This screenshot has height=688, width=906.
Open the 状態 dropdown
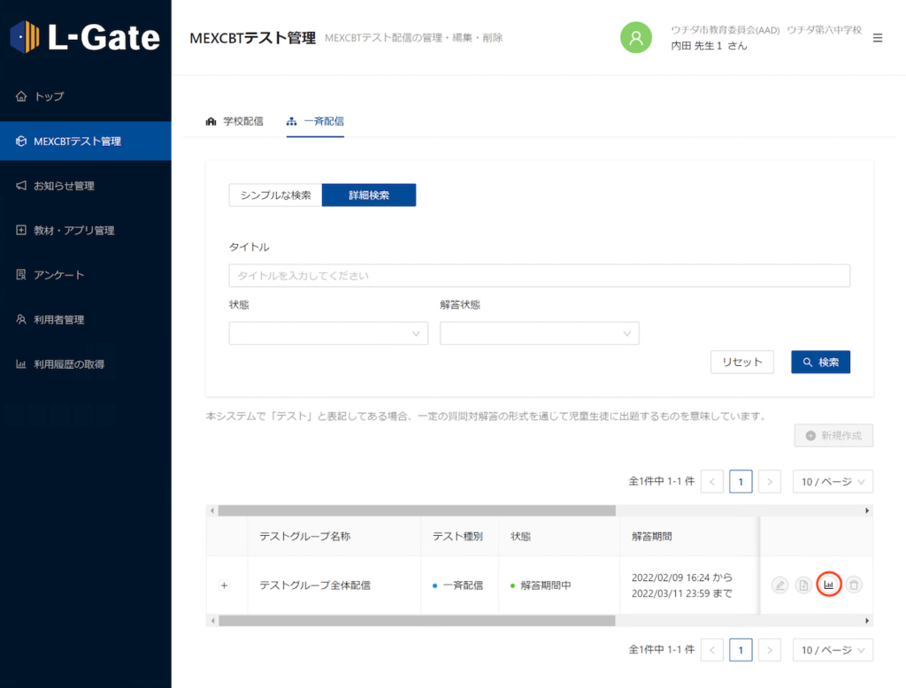click(x=328, y=333)
